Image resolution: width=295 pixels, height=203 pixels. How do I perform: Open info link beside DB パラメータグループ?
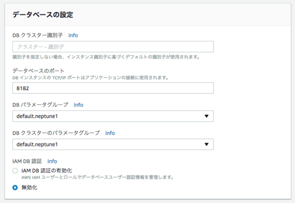click(x=78, y=105)
